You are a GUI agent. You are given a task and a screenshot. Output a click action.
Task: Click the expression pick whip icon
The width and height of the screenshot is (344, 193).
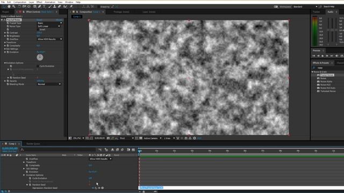pos(99,188)
